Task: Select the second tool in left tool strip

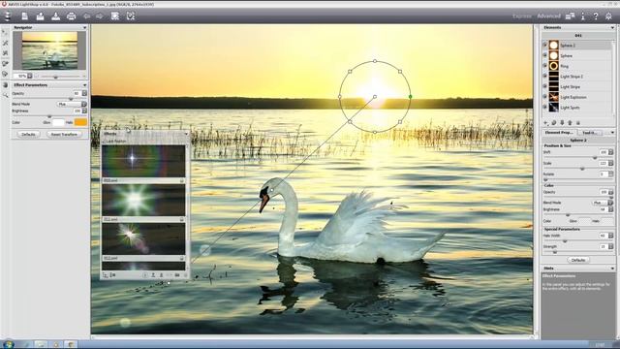Action: (x=5, y=43)
